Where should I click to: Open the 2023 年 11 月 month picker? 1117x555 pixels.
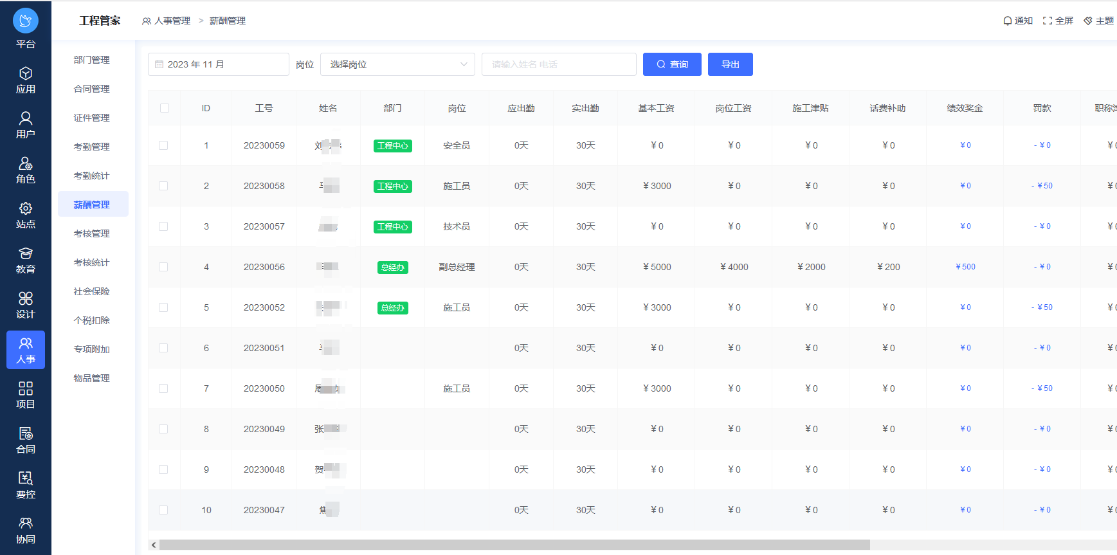point(219,64)
